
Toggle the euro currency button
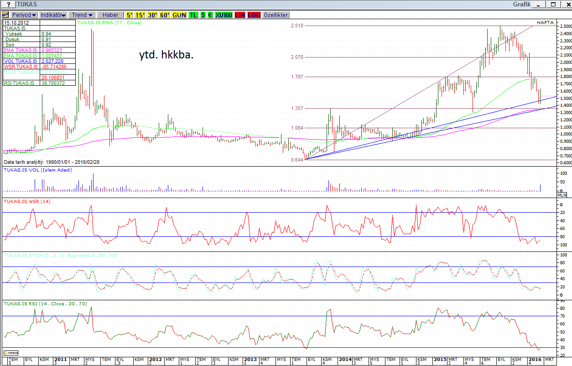[210, 15]
